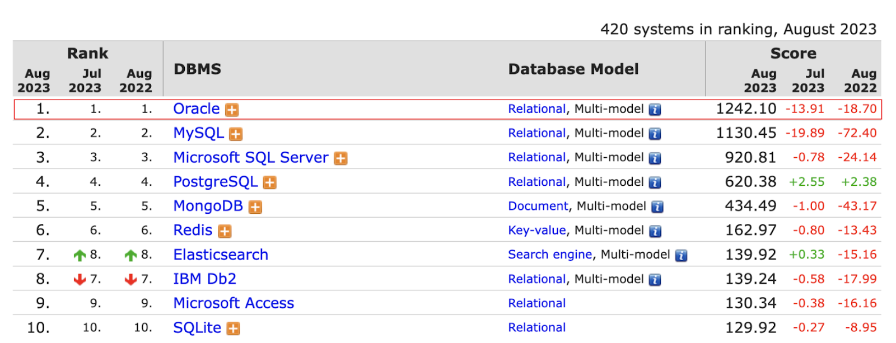Click IBM Db2's red down arrow before Jul rank
This screenshot has width=896, height=343.
[x=80, y=279]
